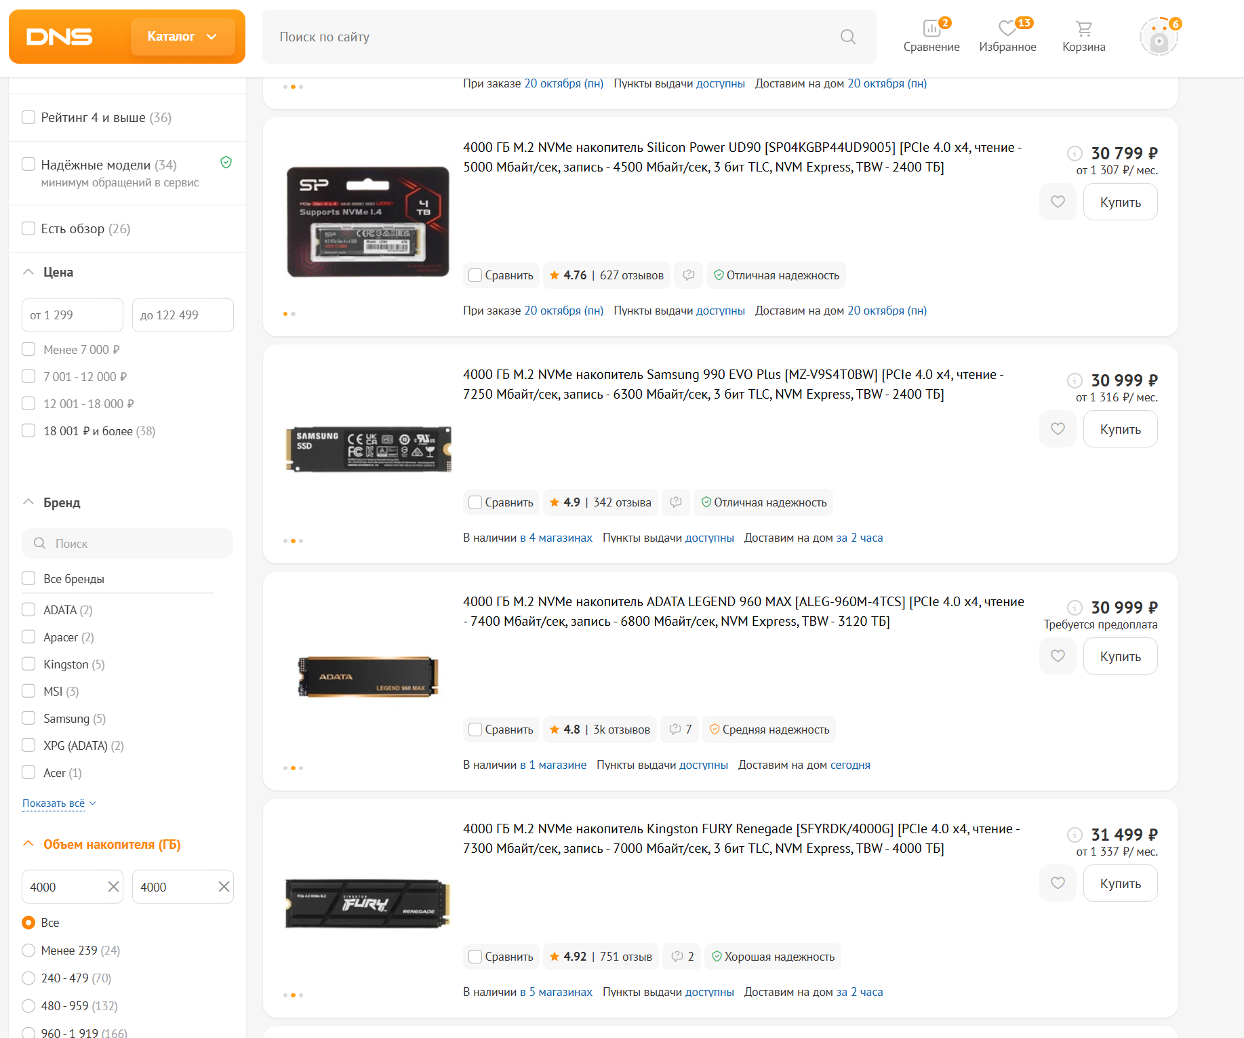Check the Все бренды checkbox
The image size is (1244, 1038).
[28, 578]
